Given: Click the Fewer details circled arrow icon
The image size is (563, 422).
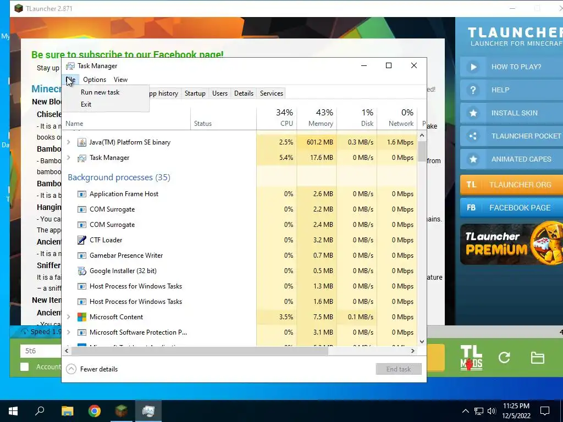Looking at the screenshot, I should coord(71,369).
